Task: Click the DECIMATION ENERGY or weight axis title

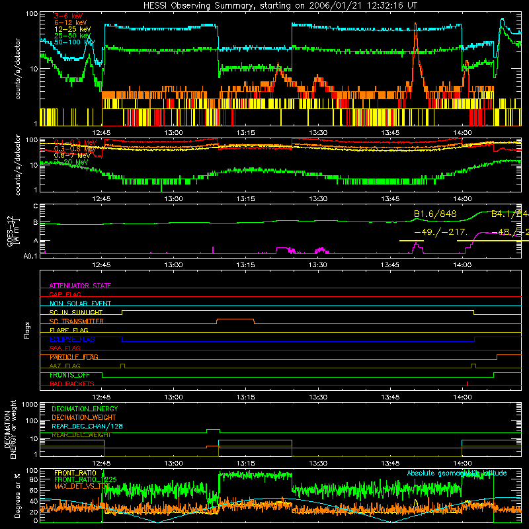Action: tap(10, 430)
